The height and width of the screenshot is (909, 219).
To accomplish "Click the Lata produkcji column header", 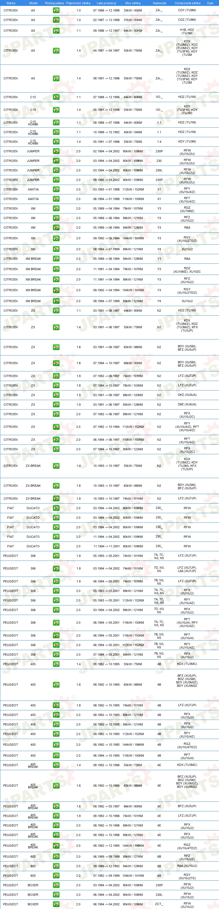I will coord(106,3).
